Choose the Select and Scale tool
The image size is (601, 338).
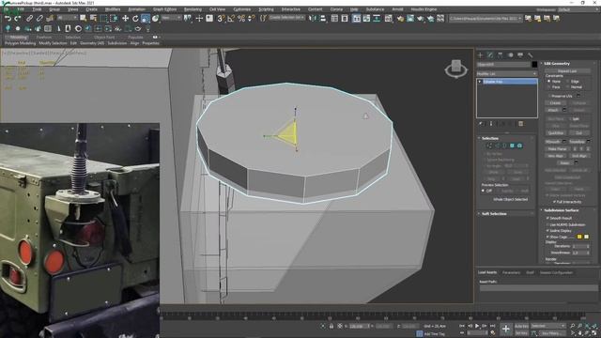[146, 19]
